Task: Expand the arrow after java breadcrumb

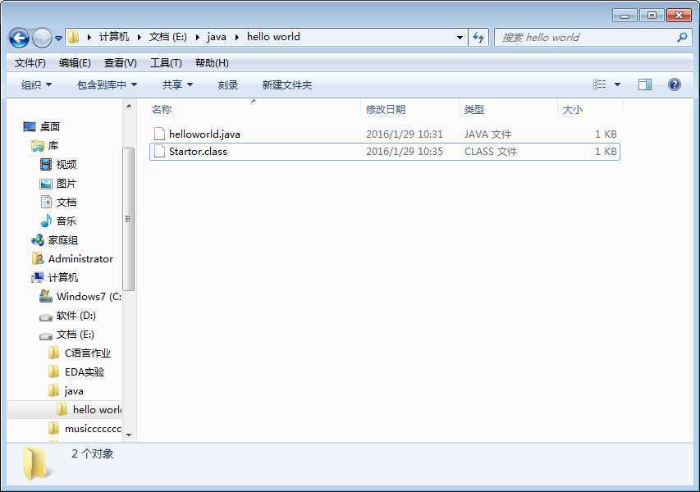Action: pyautogui.click(x=237, y=37)
